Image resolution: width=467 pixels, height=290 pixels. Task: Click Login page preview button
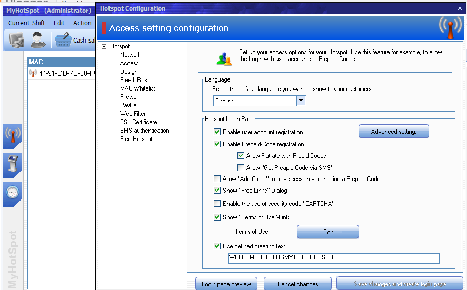(226, 284)
